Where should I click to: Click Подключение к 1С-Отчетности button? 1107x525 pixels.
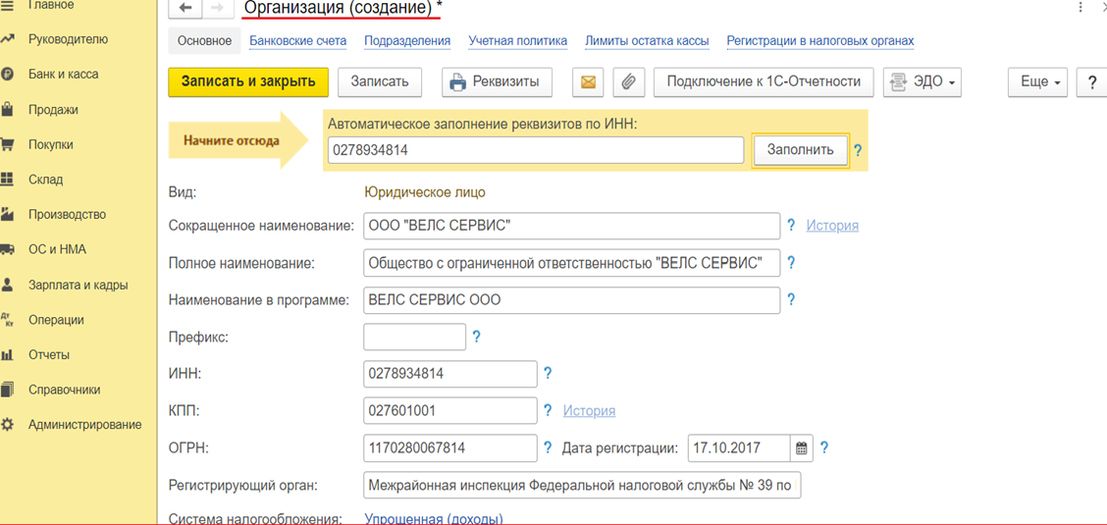pos(764,81)
